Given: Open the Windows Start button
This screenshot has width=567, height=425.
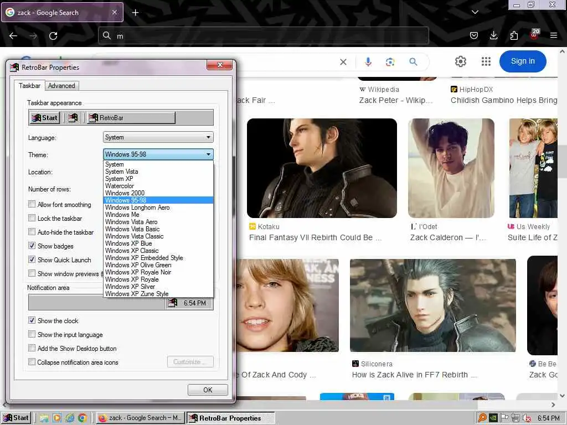Looking at the screenshot, I should [16, 418].
